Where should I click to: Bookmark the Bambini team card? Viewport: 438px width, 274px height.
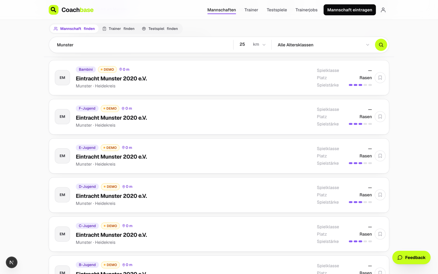click(380, 78)
